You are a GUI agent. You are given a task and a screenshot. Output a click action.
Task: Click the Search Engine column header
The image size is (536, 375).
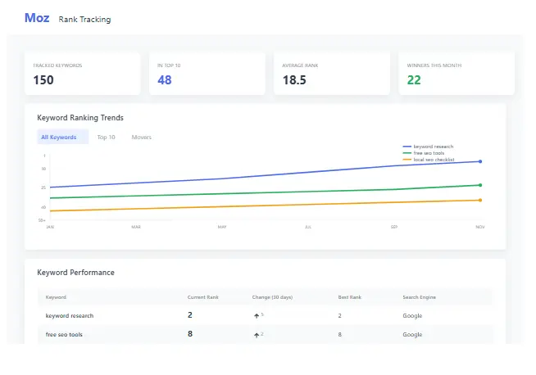click(420, 297)
